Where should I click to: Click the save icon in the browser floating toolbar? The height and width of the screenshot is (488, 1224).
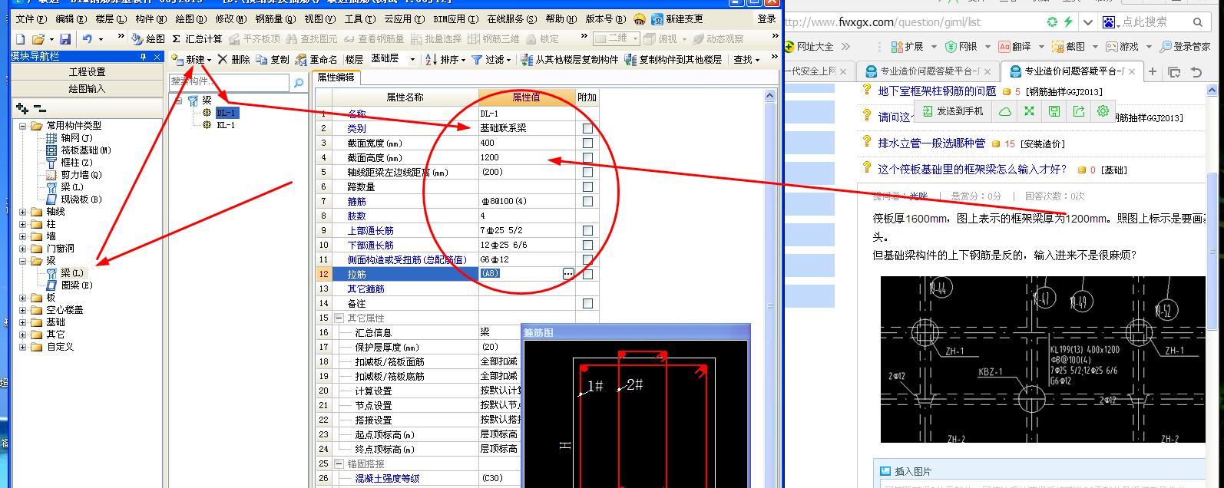click(x=1054, y=111)
